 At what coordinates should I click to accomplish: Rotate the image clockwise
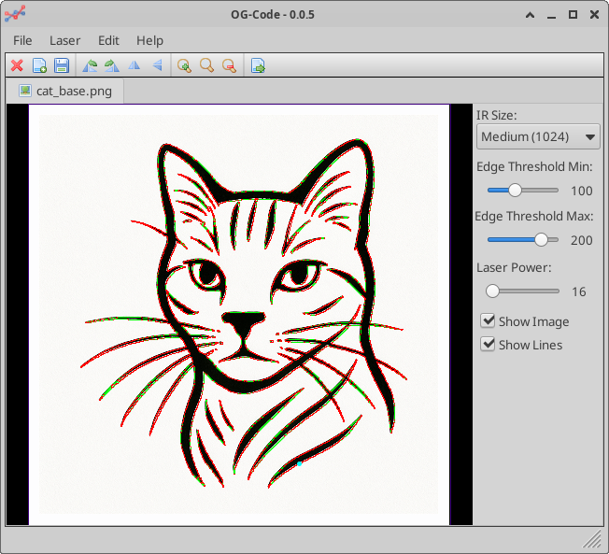(x=112, y=65)
